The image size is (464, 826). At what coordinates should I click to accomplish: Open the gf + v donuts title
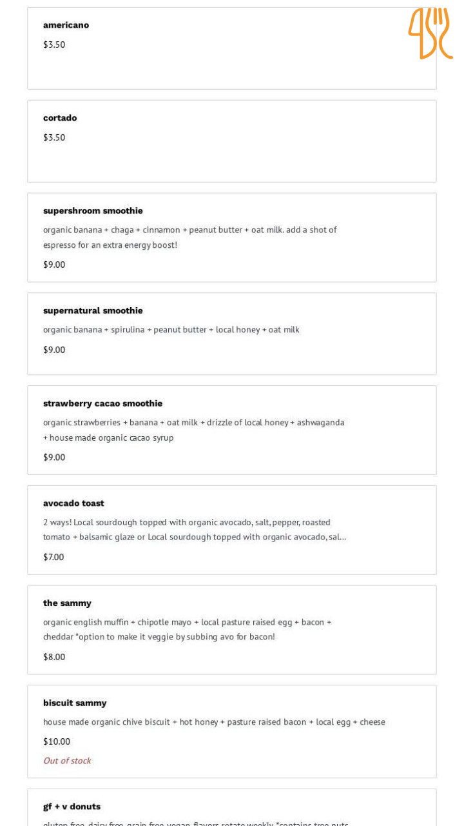72,807
